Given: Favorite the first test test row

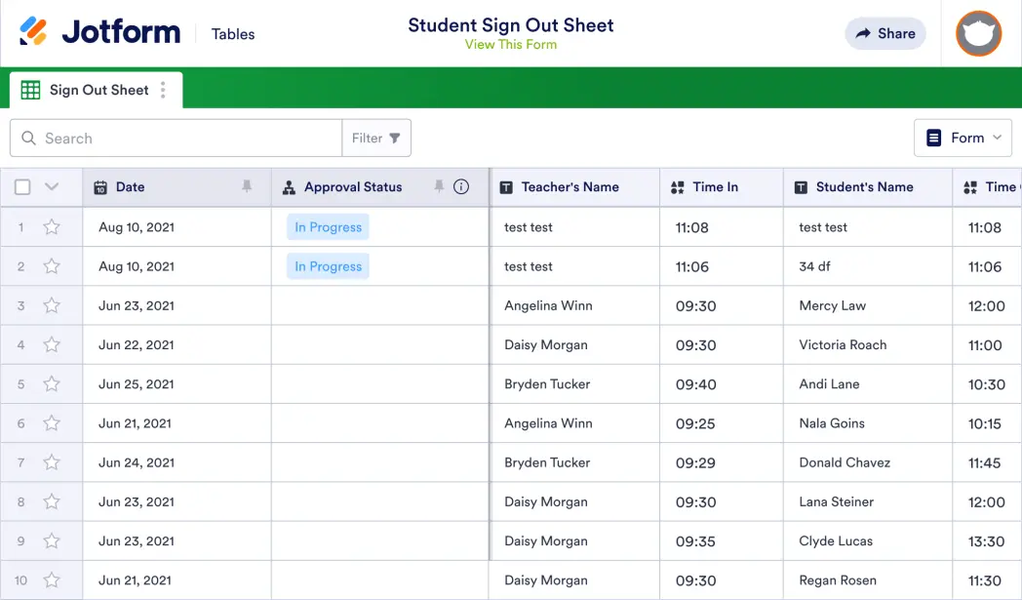Looking at the screenshot, I should pyautogui.click(x=52, y=226).
